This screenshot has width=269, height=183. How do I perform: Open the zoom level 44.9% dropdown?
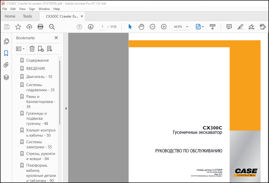pos(187,27)
